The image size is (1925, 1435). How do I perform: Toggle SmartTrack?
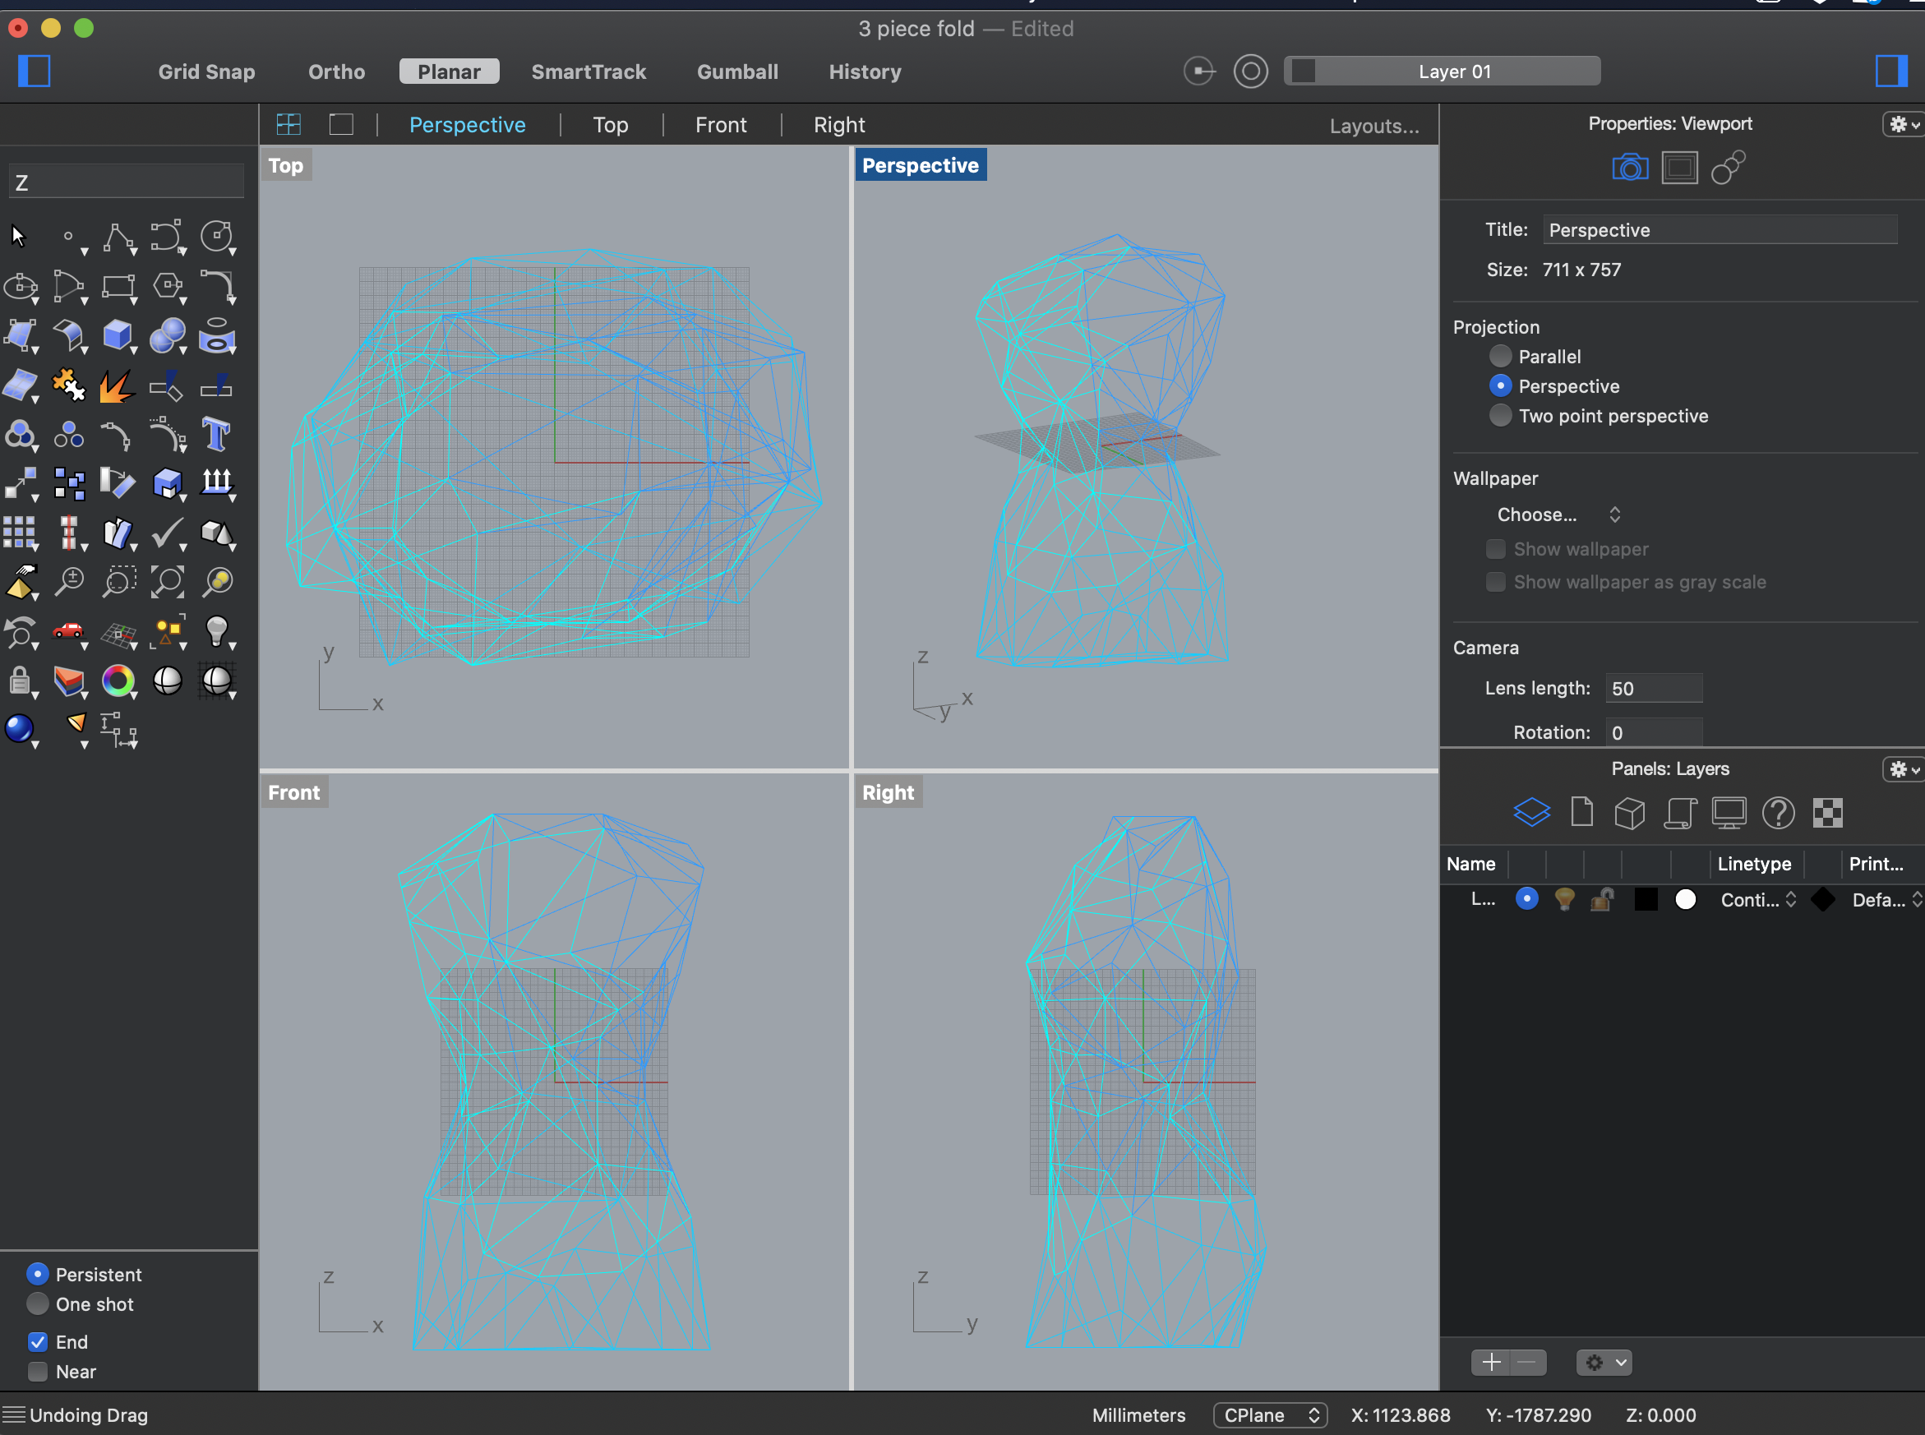(x=588, y=72)
